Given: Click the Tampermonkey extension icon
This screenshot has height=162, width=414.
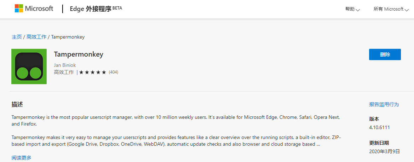Looking at the screenshot, I should [x=29, y=66].
